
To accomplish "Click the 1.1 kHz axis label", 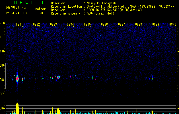I will point(3,37).
